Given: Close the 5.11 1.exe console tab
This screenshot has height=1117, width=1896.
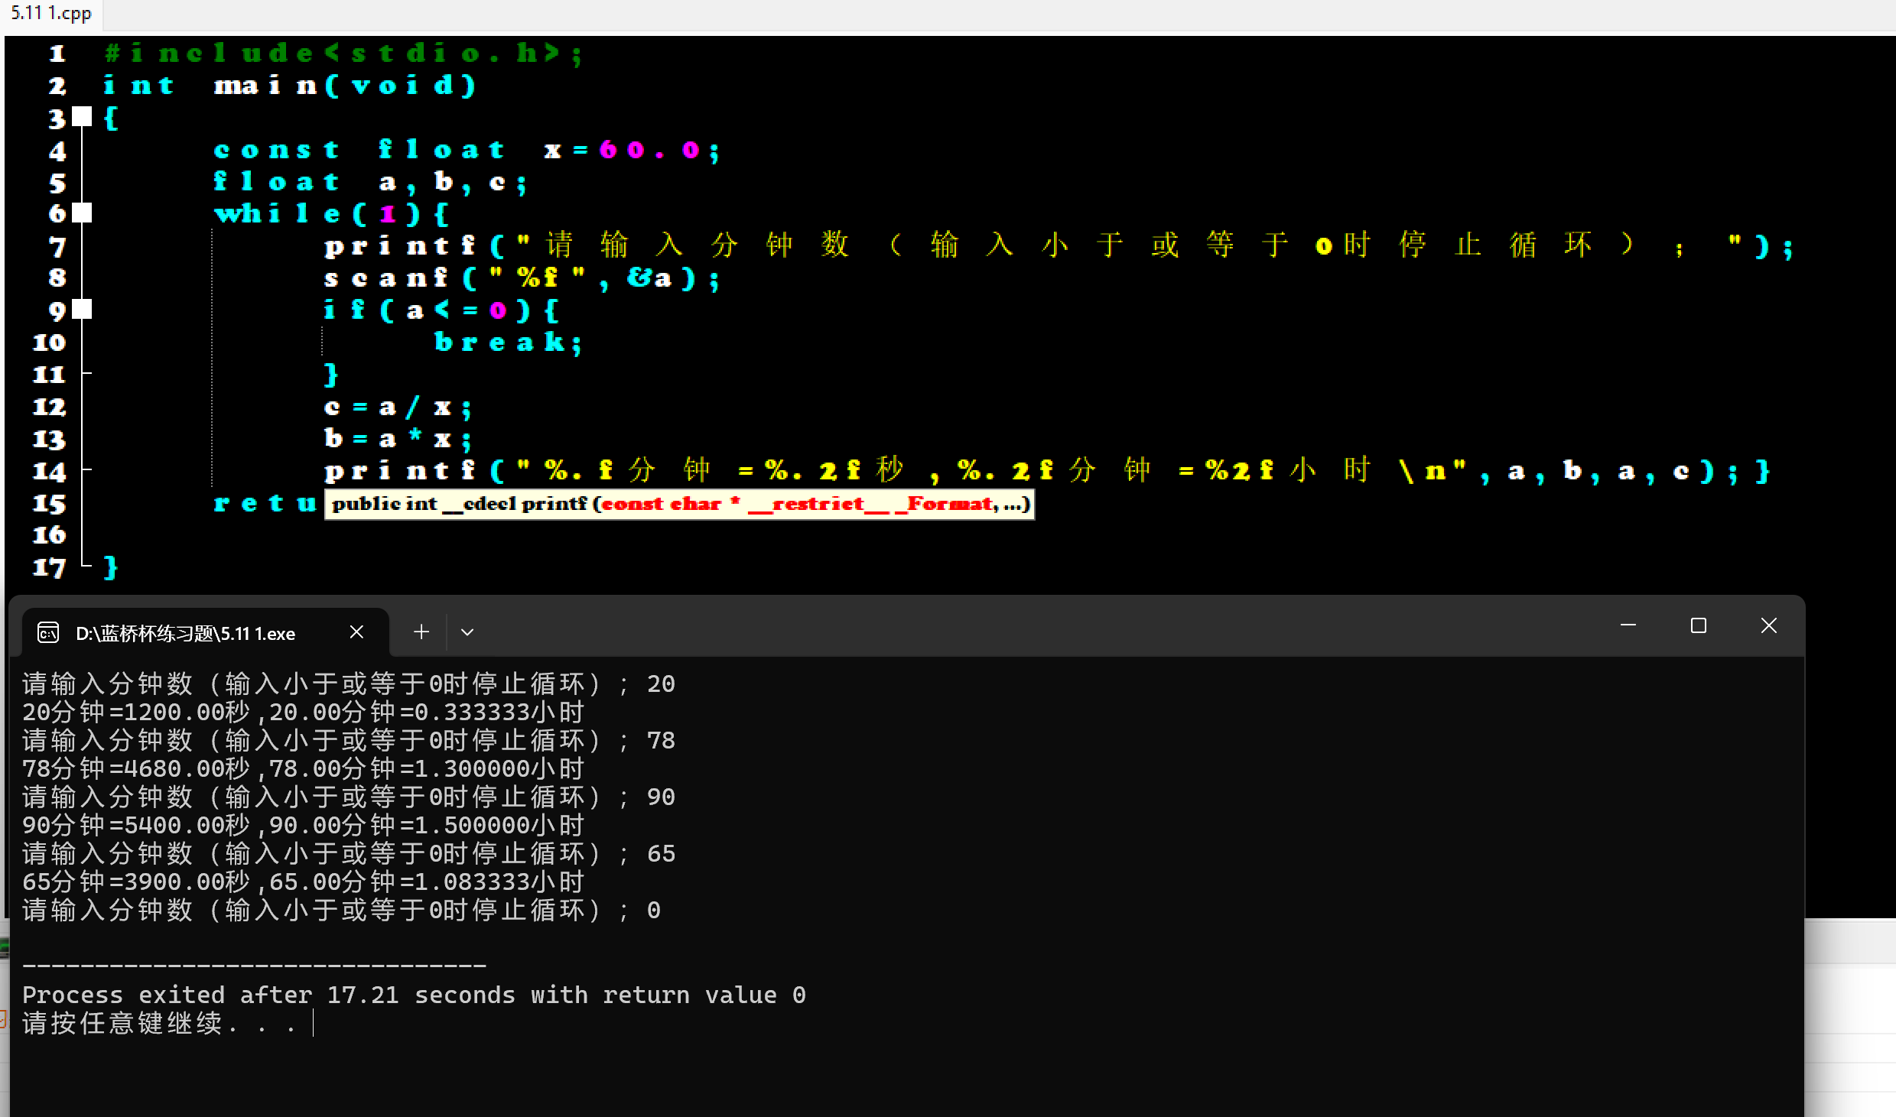Looking at the screenshot, I should pyautogui.click(x=356, y=632).
